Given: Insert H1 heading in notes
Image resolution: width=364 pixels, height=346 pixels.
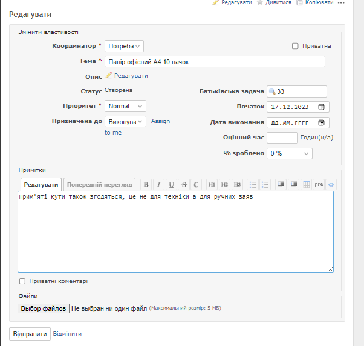Looking at the screenshot, I should pos(212,184).
